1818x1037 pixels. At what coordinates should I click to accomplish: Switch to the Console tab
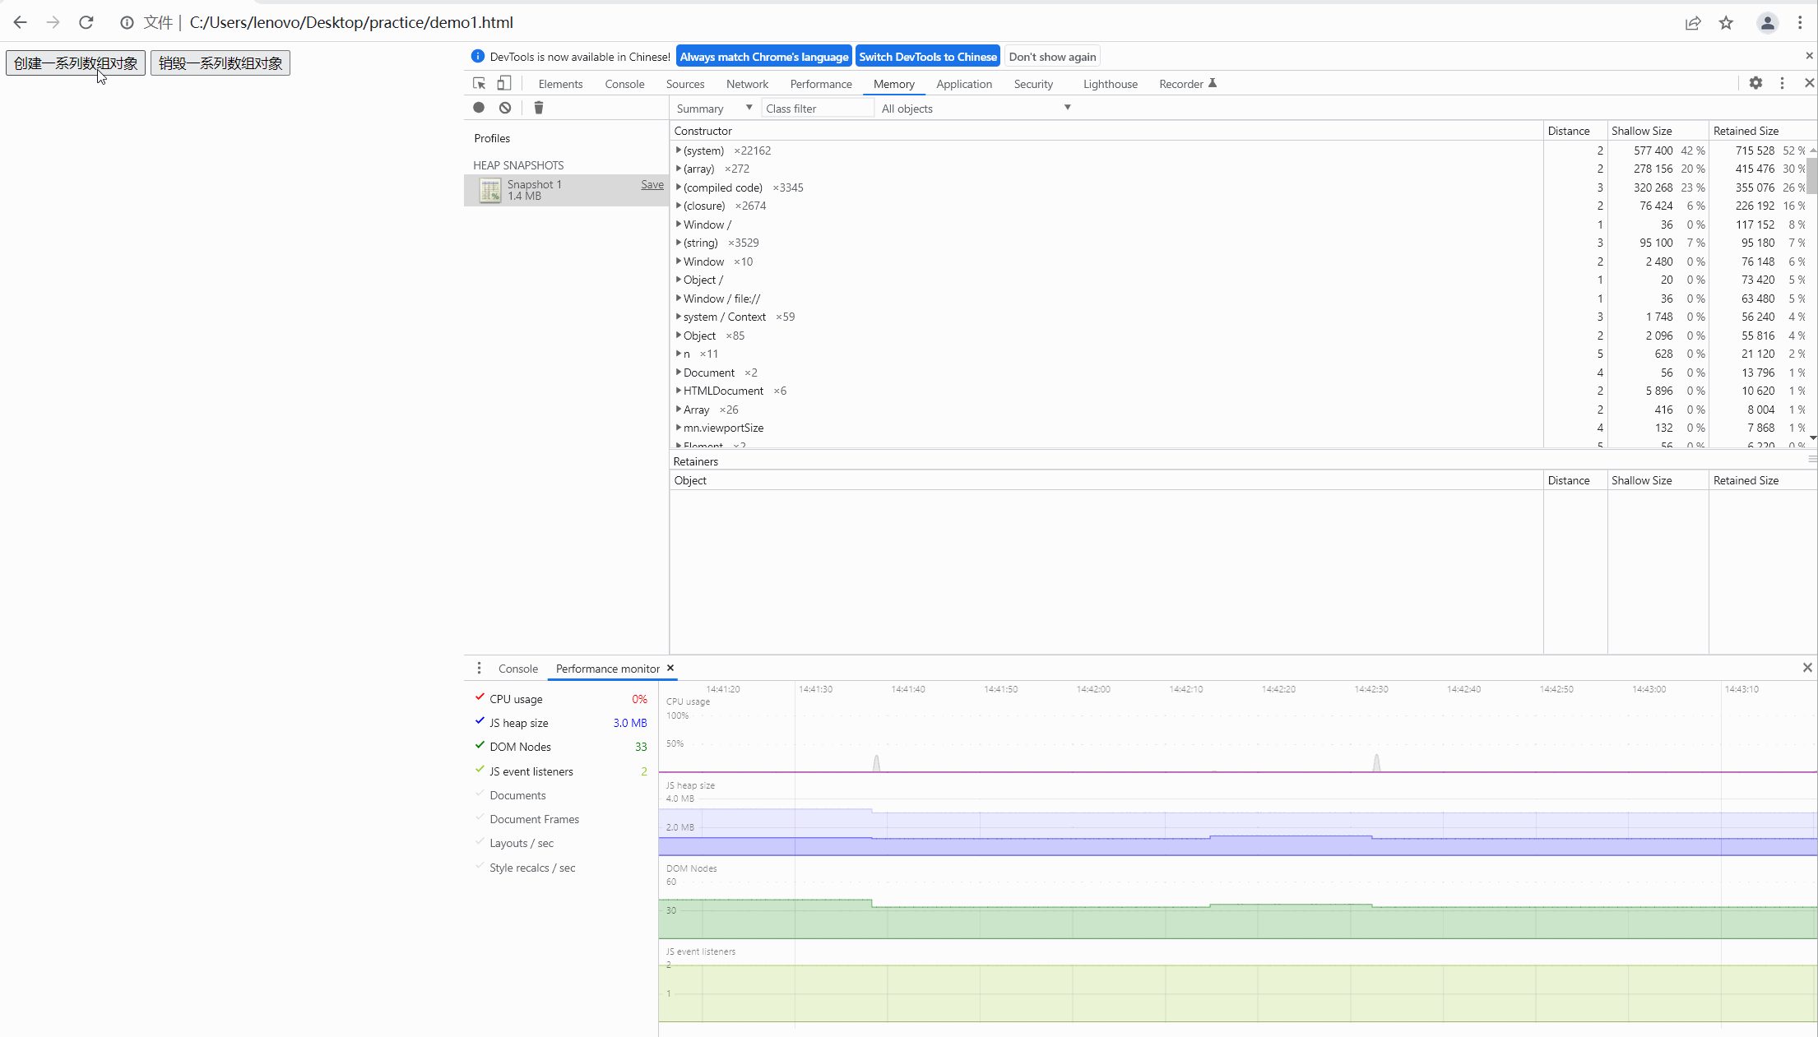point(624,84)
